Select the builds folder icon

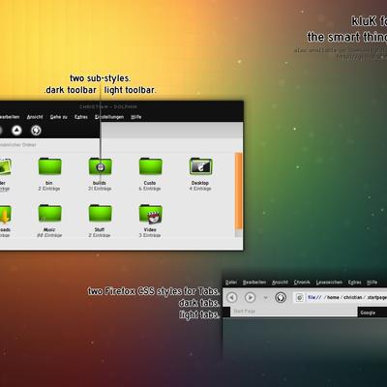click(x=100, y=166)
